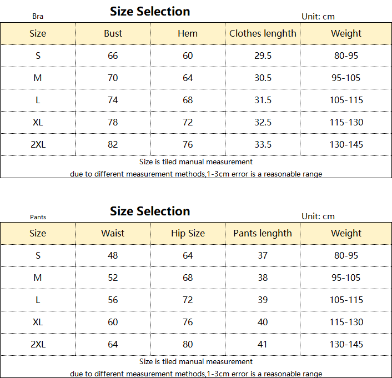Select the 33.5 clothes length cell
Viewport: 392px width, 378px height.
point(263,144)
